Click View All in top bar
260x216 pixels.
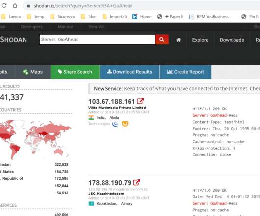(97, 27)
